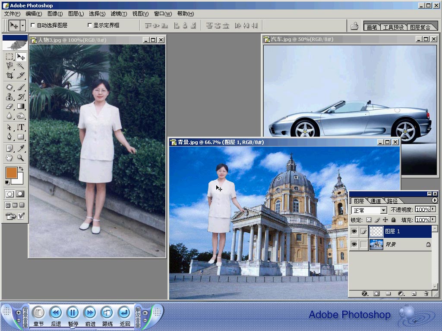Enable 自动选择图层 checkbox

click(33, 25)
